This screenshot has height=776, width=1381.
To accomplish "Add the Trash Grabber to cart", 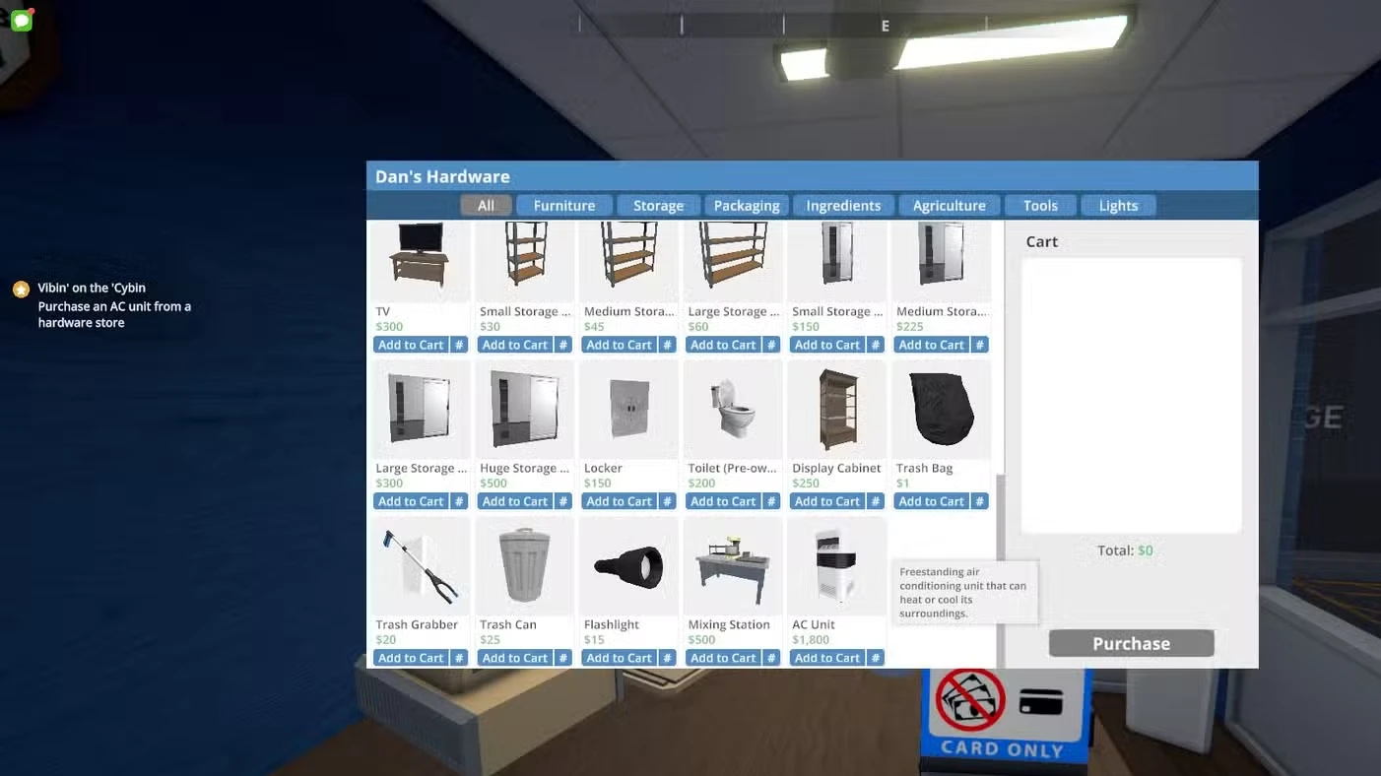I will (411, 658).
